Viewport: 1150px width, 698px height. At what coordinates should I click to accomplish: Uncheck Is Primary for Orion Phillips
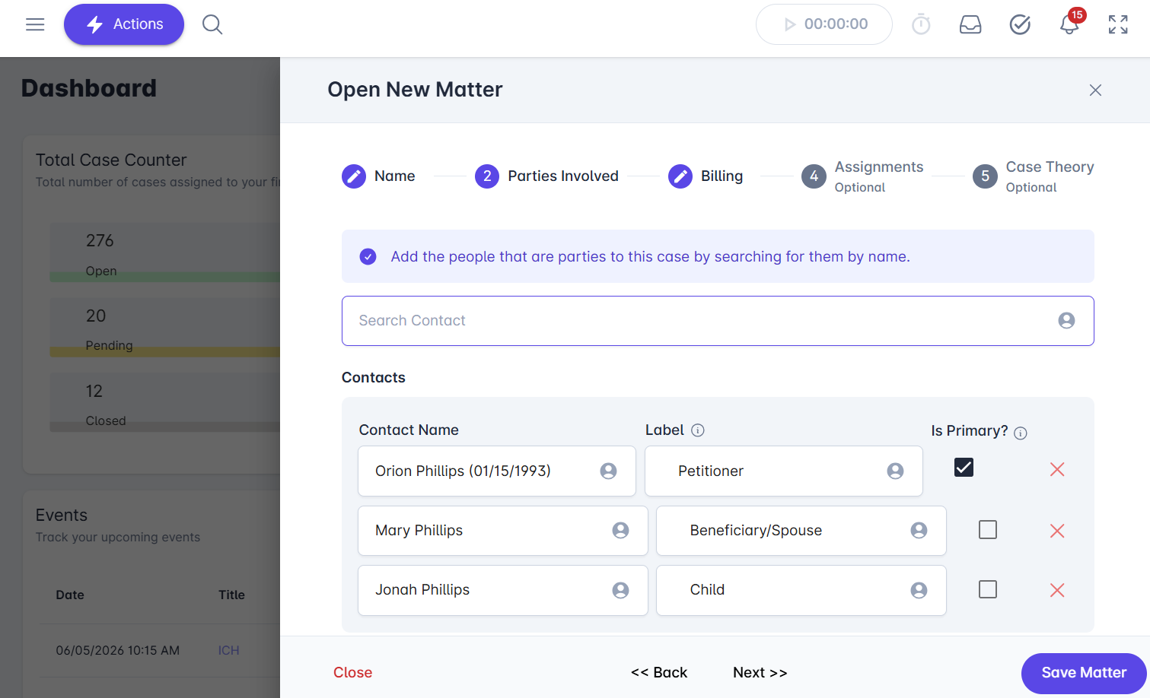(x=964, y=468)
